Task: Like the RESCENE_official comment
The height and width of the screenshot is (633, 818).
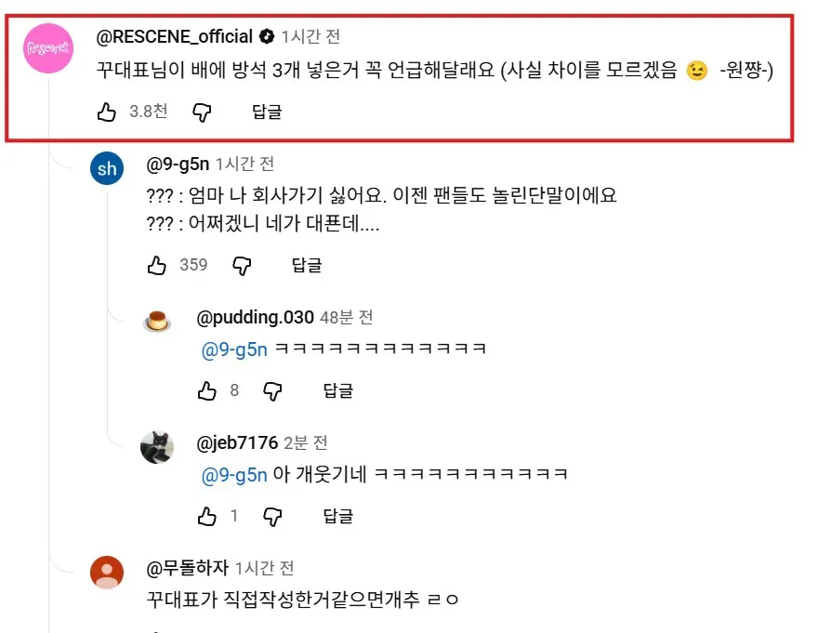Action: pyautogui.click(x=106, y=112)
